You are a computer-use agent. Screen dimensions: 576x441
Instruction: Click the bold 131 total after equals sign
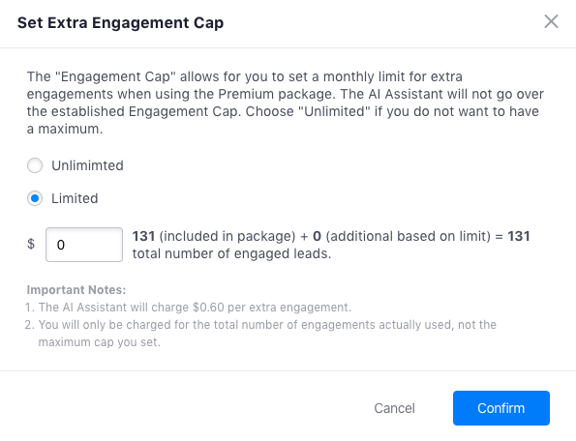pos(519,236)
